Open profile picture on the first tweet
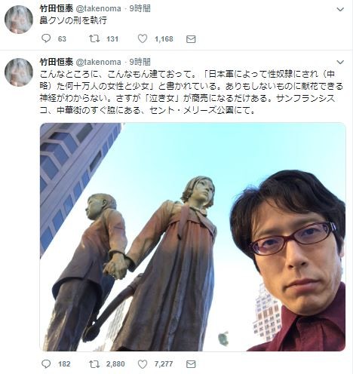Viewport: 353px width, 374px height. coord(19,20)
